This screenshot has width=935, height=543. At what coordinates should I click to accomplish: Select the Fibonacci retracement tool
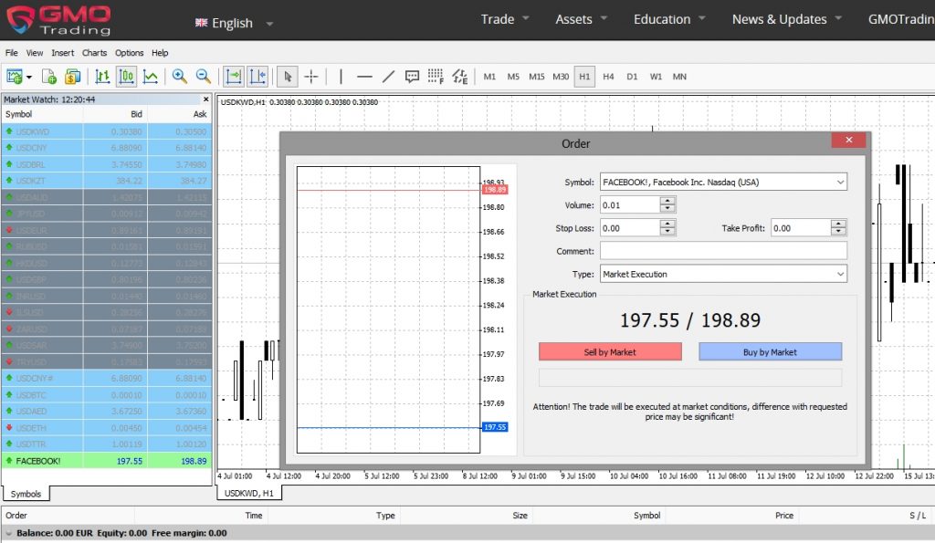point(436,77)
